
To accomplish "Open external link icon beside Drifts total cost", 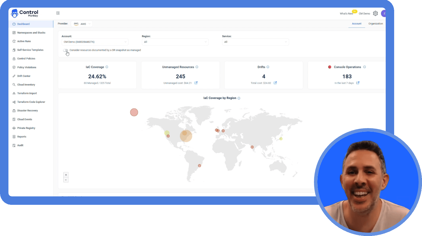I will [x=275, y=83].
